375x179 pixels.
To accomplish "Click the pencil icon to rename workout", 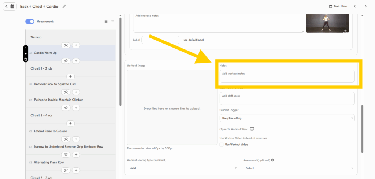I will pos(64,6).
